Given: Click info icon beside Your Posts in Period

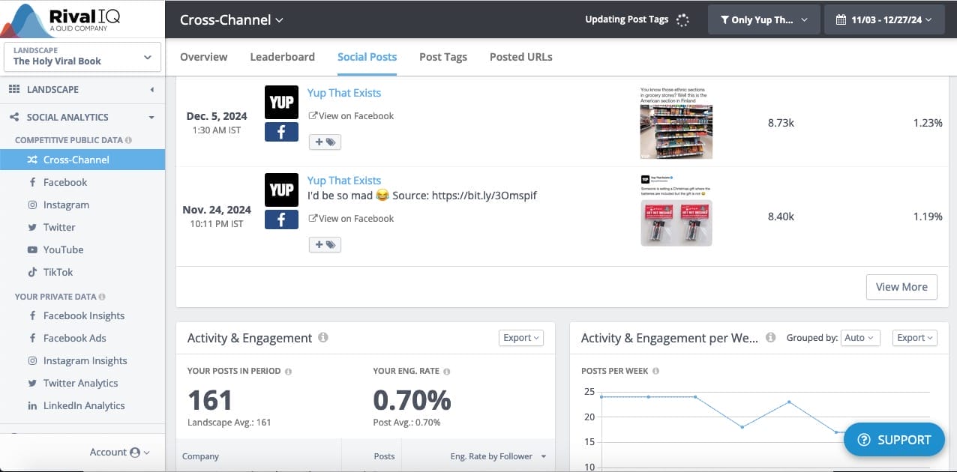Looking at the screenshot, I should click(x=289, y=372).
